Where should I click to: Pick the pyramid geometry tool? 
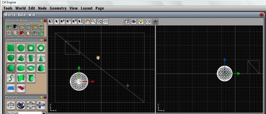pos(21,58)
